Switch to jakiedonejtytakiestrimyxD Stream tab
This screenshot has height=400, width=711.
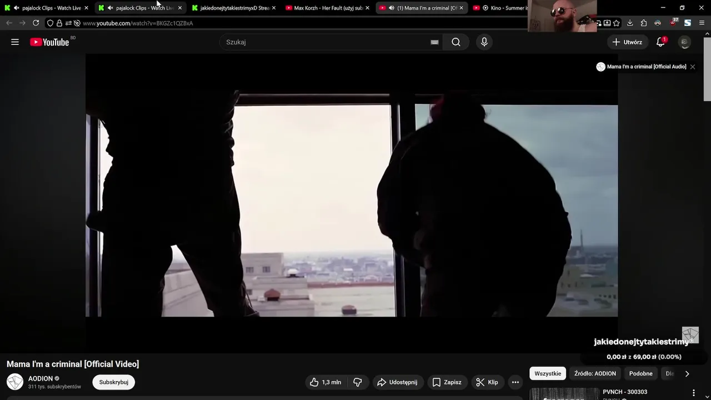(234, 8)
